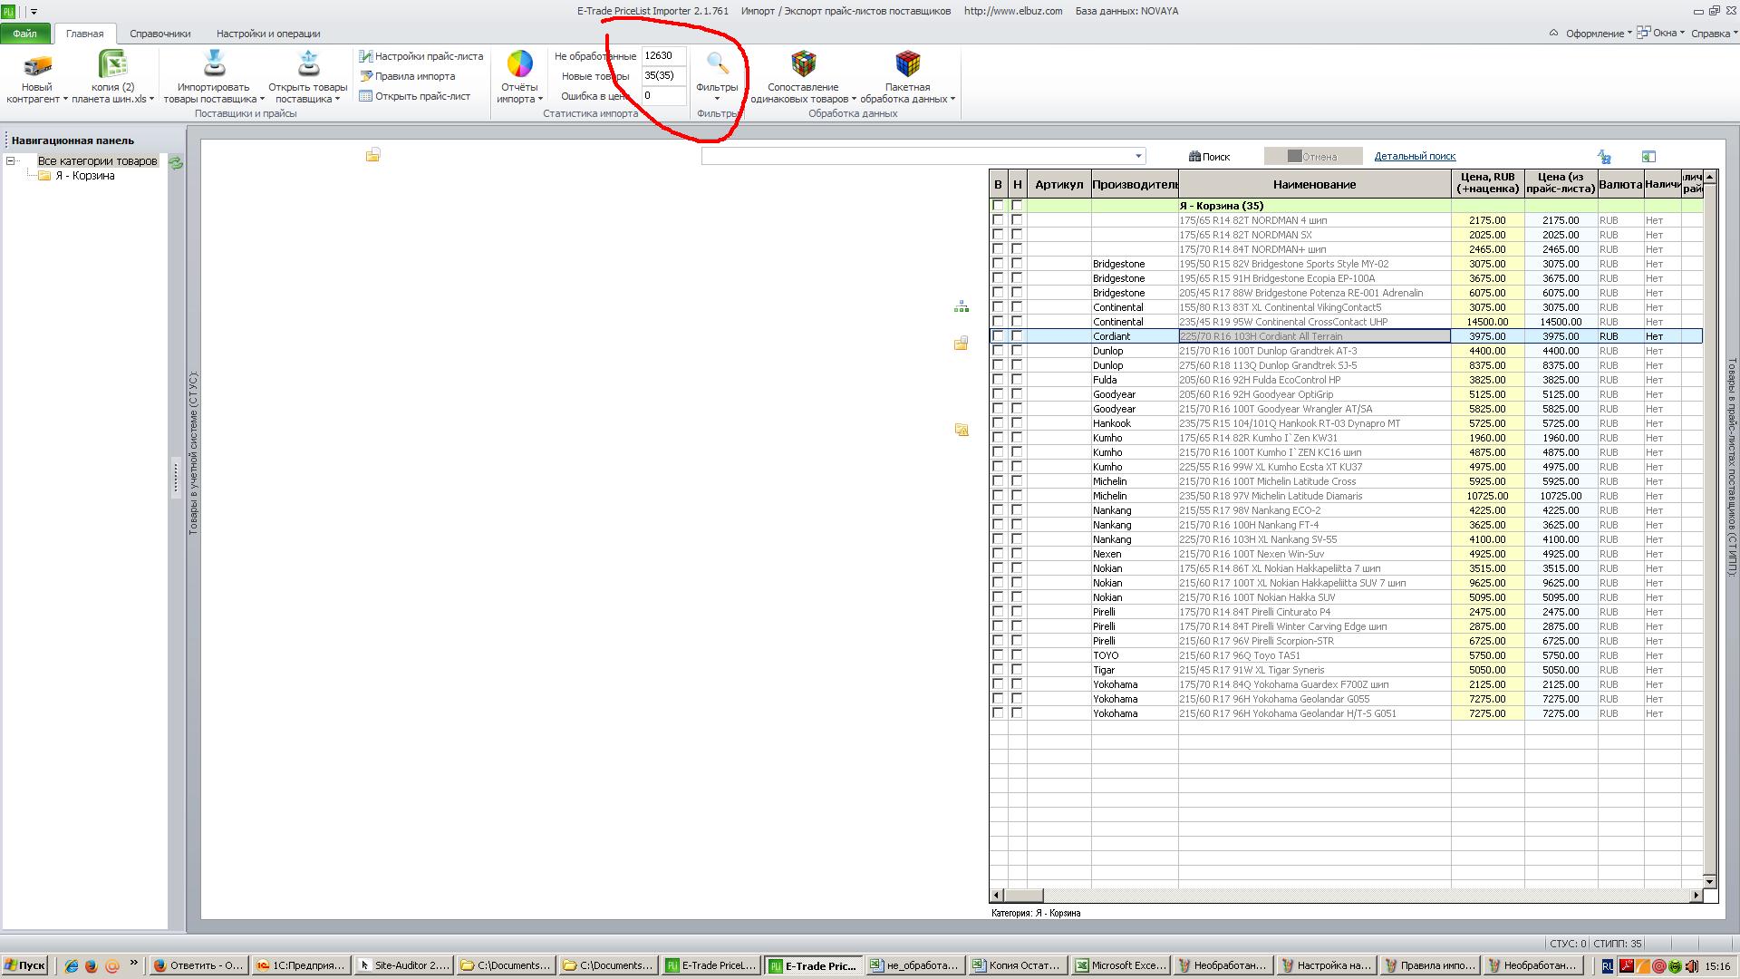
Task: Tick the В checkbox for Я - Корзина (35)
Action: click(998, 206)
